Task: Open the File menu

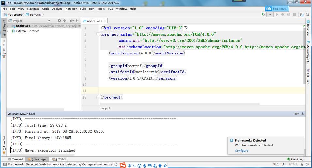Action: point(5,9)
